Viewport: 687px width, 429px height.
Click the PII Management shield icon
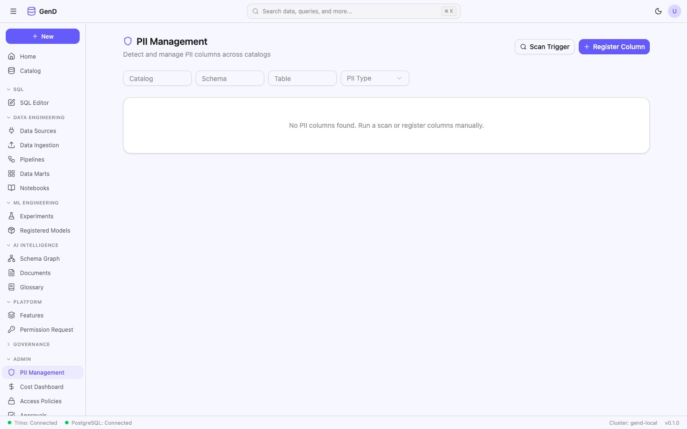[11, 372]
